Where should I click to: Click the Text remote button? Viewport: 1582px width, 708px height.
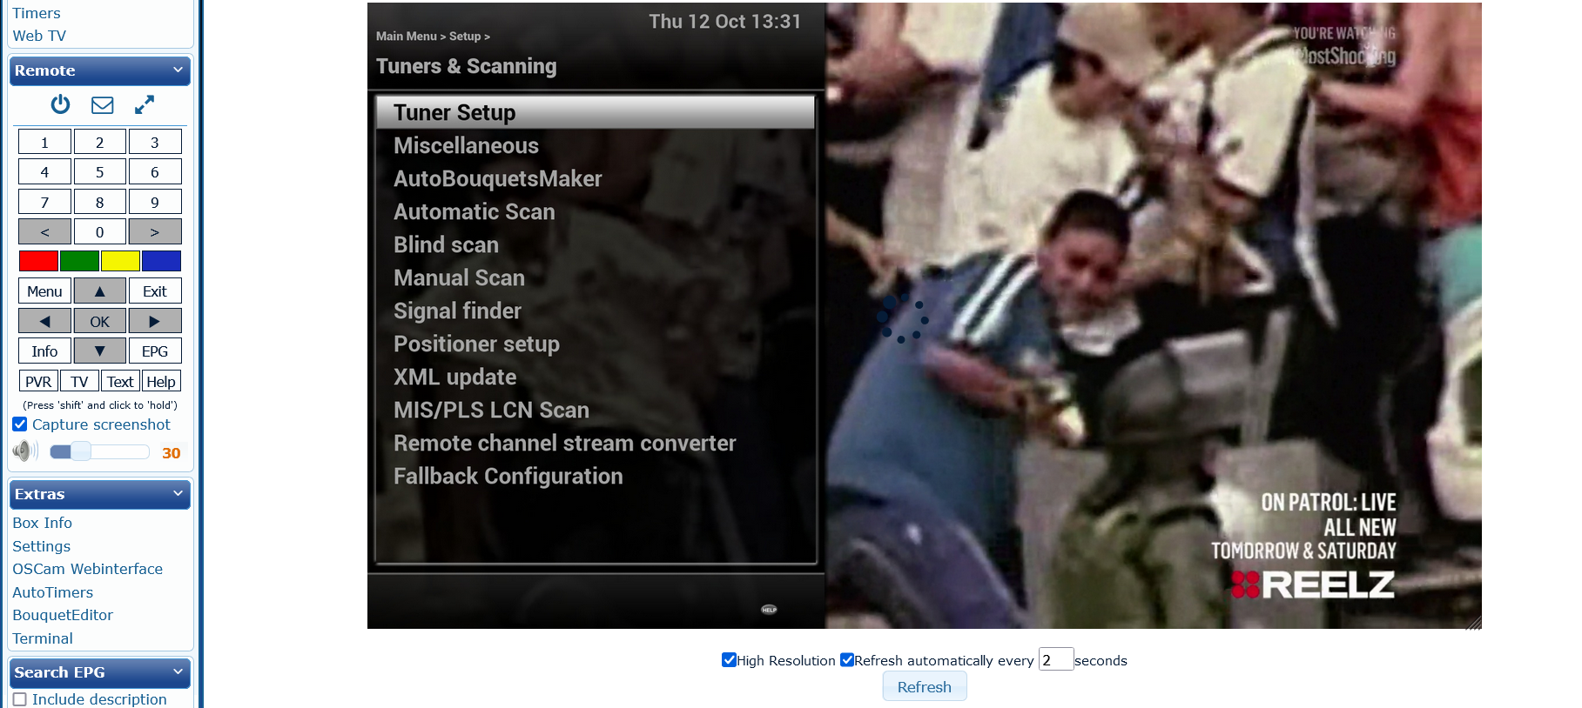(x=120, y=381)
